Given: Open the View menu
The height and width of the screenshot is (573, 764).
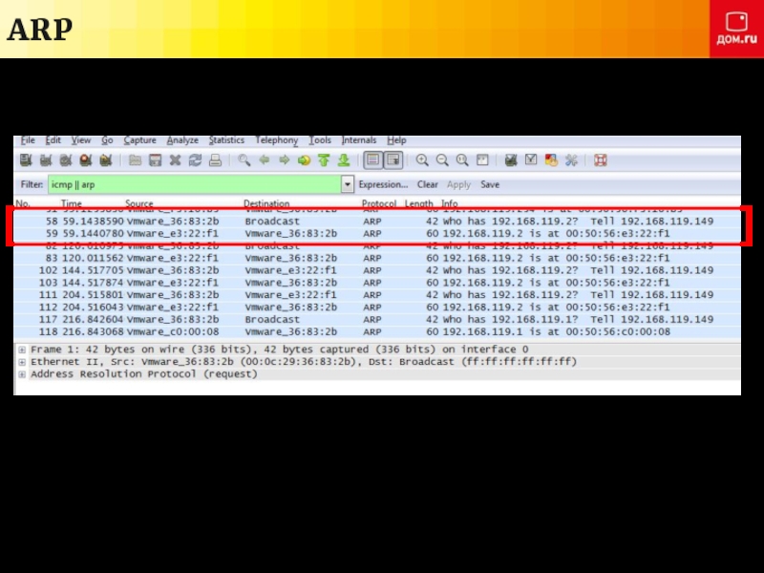Looking at the screenshot, I should coord(81,140).
